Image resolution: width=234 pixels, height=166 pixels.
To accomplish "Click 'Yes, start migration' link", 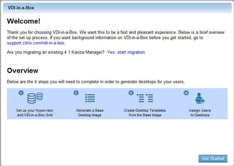I will [x=126, y=52].
